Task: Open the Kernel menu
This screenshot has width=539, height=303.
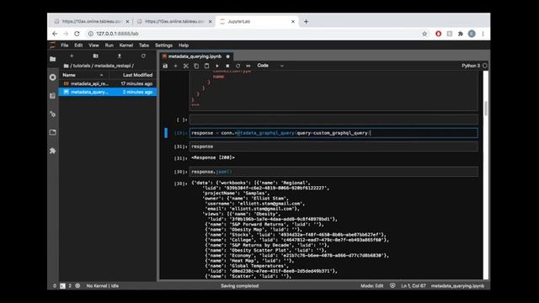Action: [126, 45]
